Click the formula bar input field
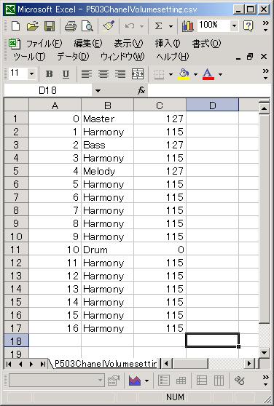 point(209,91)
